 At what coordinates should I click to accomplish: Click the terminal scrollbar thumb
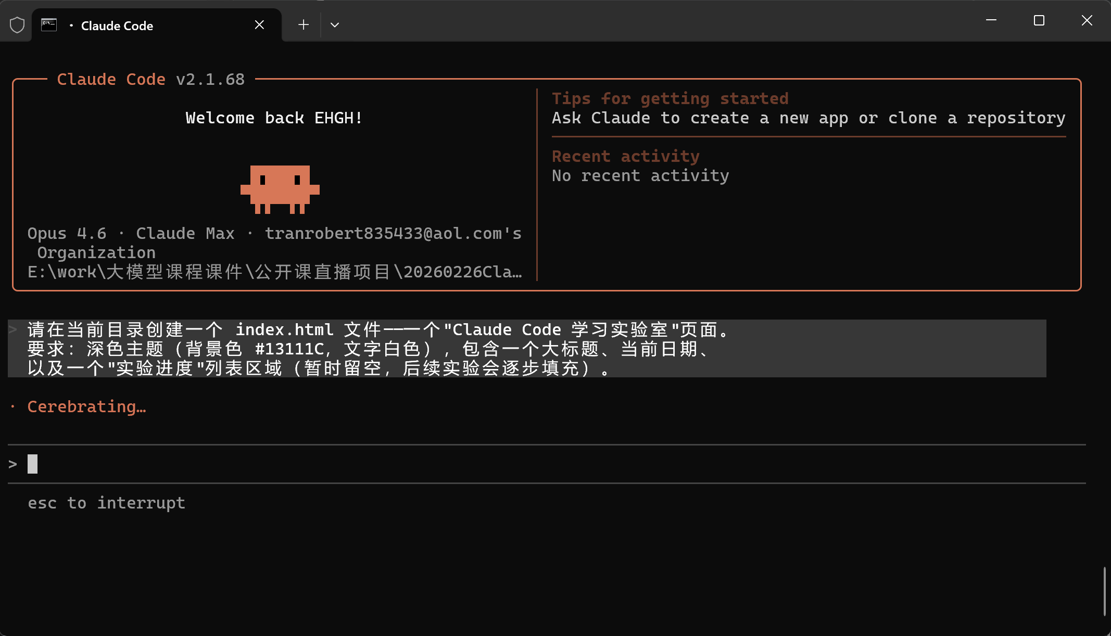pyautogui.click(x=1104, y=592)
